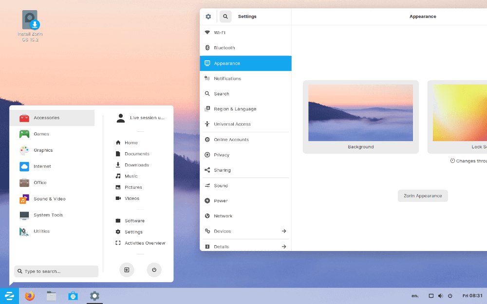The height and width of the screenshot is (304, 487).
Task: Open the Files app from the taskbar
Action: click(51, 296)
